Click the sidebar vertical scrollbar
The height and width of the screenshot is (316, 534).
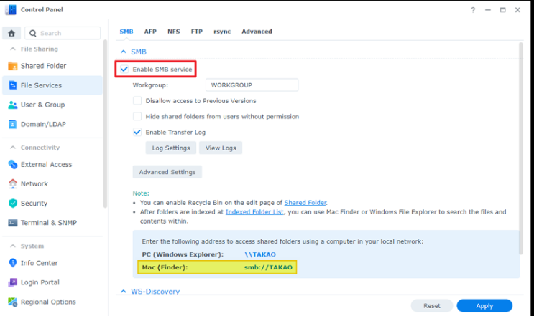coord(105,124)
